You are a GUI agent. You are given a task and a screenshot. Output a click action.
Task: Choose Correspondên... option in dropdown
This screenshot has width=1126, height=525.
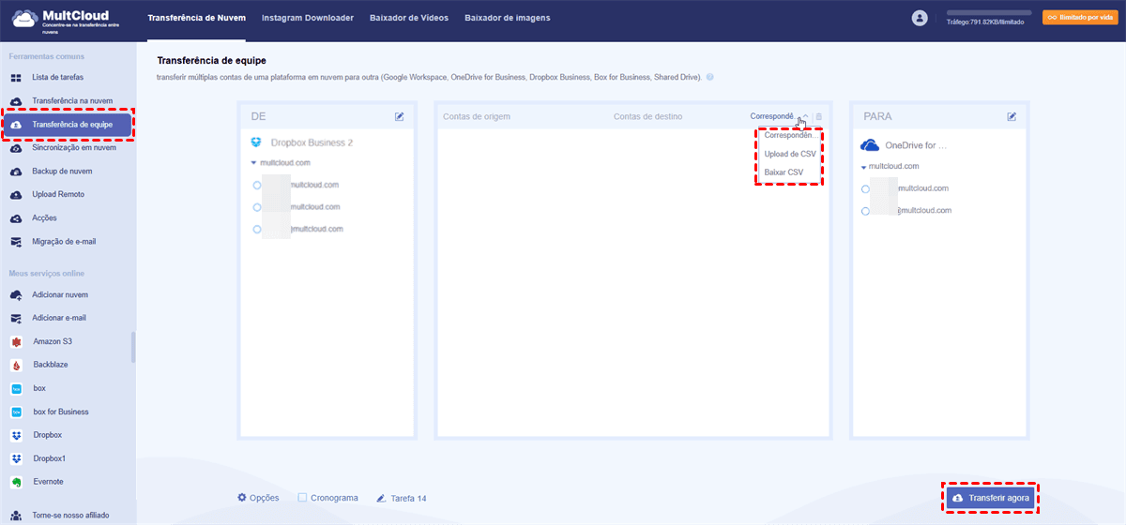point(790,135)
